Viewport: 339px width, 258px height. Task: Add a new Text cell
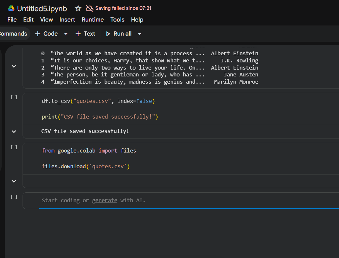85,34
